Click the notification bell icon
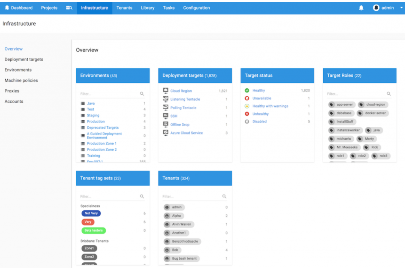This screenshot has height=270, width=405. [361, 8]
